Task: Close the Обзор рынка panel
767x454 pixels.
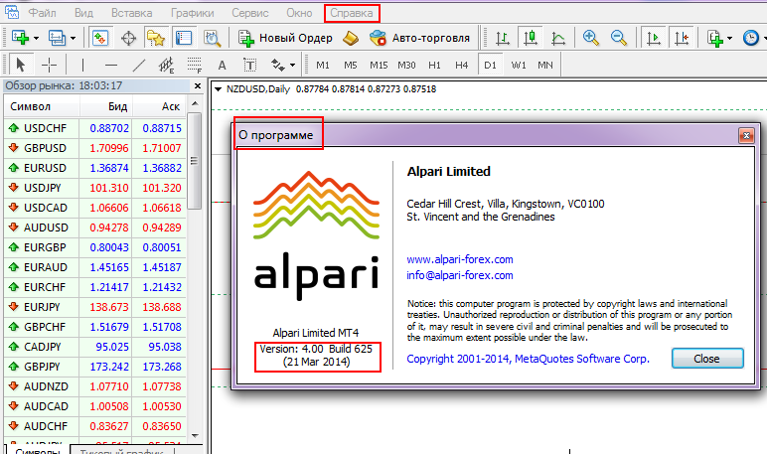Action: point(197,86)
